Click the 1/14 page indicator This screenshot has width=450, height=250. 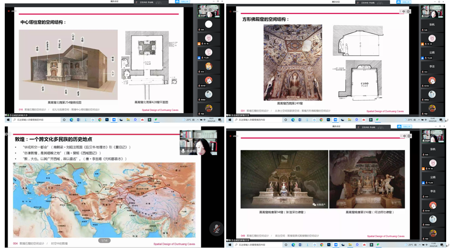point(104,240)
